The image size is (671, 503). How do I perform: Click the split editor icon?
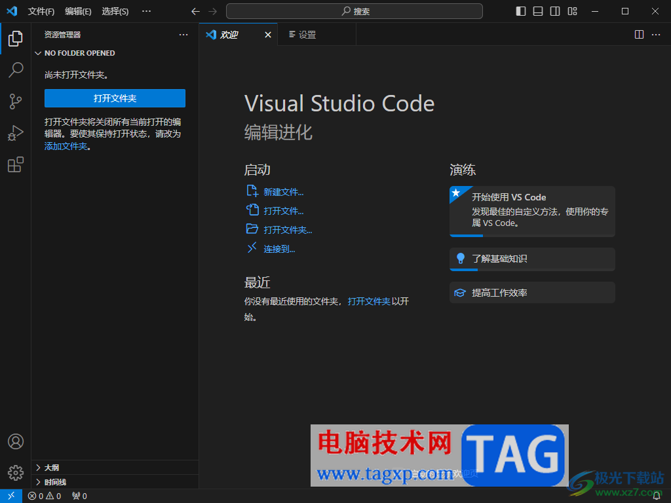click(x=639, y=35)
